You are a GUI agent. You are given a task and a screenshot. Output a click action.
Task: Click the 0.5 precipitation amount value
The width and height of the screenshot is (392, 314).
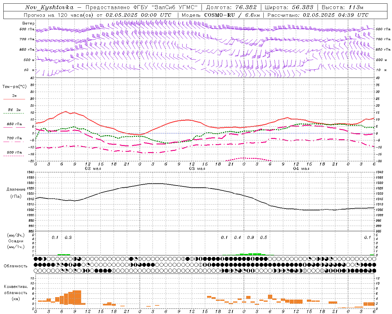(x=263, y=237)
